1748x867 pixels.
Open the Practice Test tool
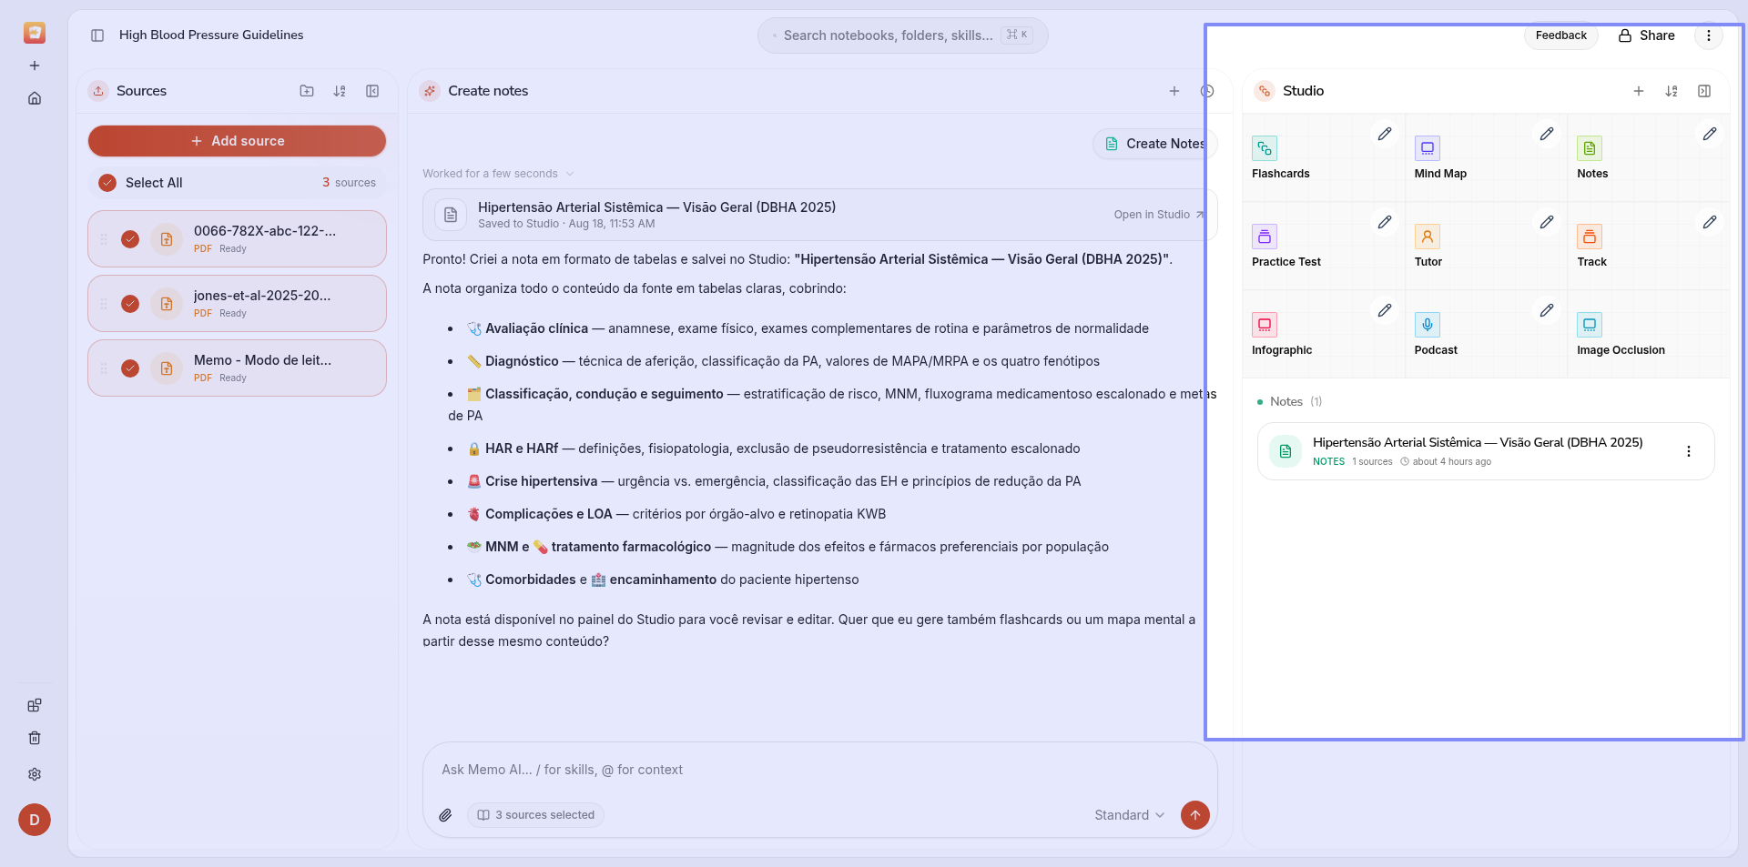point(1324,247)
